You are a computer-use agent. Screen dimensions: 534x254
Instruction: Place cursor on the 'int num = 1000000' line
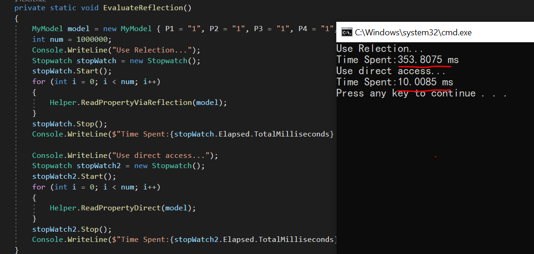(x=72, y=39)
